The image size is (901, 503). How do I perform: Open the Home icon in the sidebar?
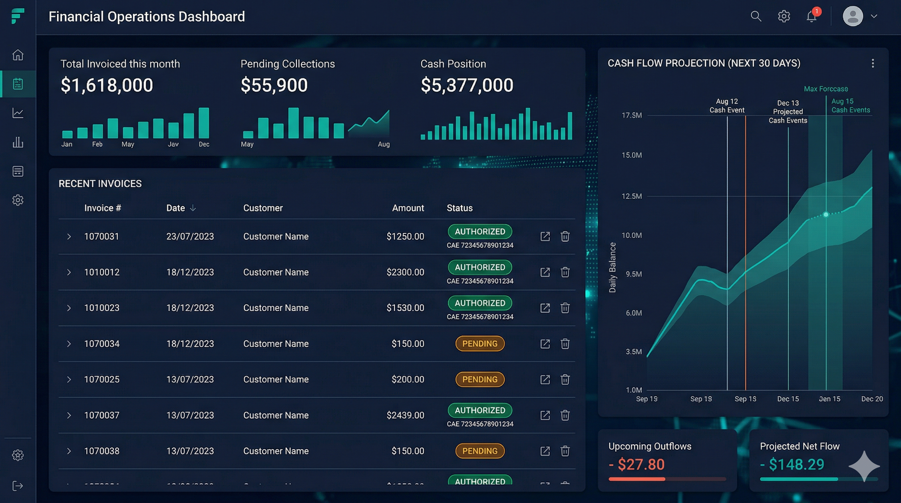click(x=17, y=55)
